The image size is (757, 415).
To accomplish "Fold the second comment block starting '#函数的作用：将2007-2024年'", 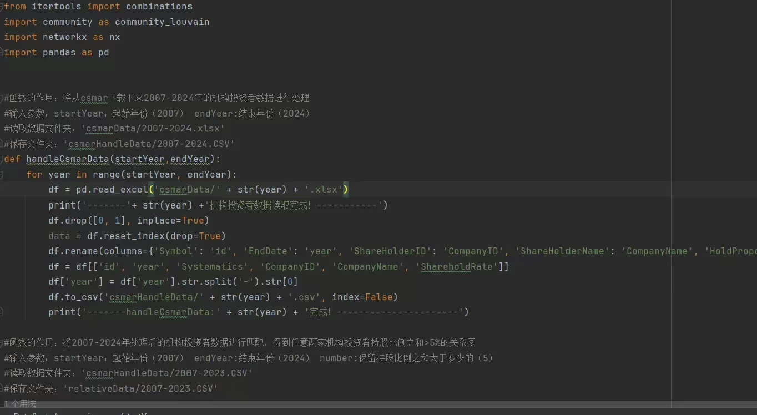I will tap(2, 343).
